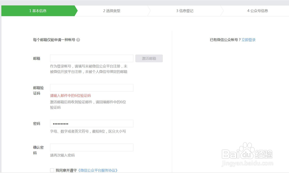
Task: Switch to the 3 信息登记 step tab
Action: coord(185,10)
